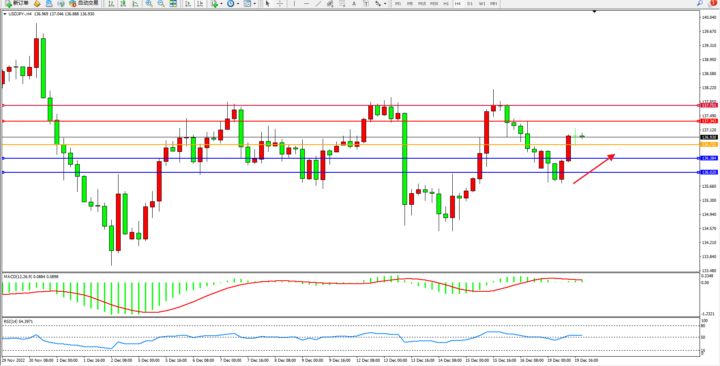Toggle the AutoTrading (自动交易) button
720x366 pixels.
[84, 3]
